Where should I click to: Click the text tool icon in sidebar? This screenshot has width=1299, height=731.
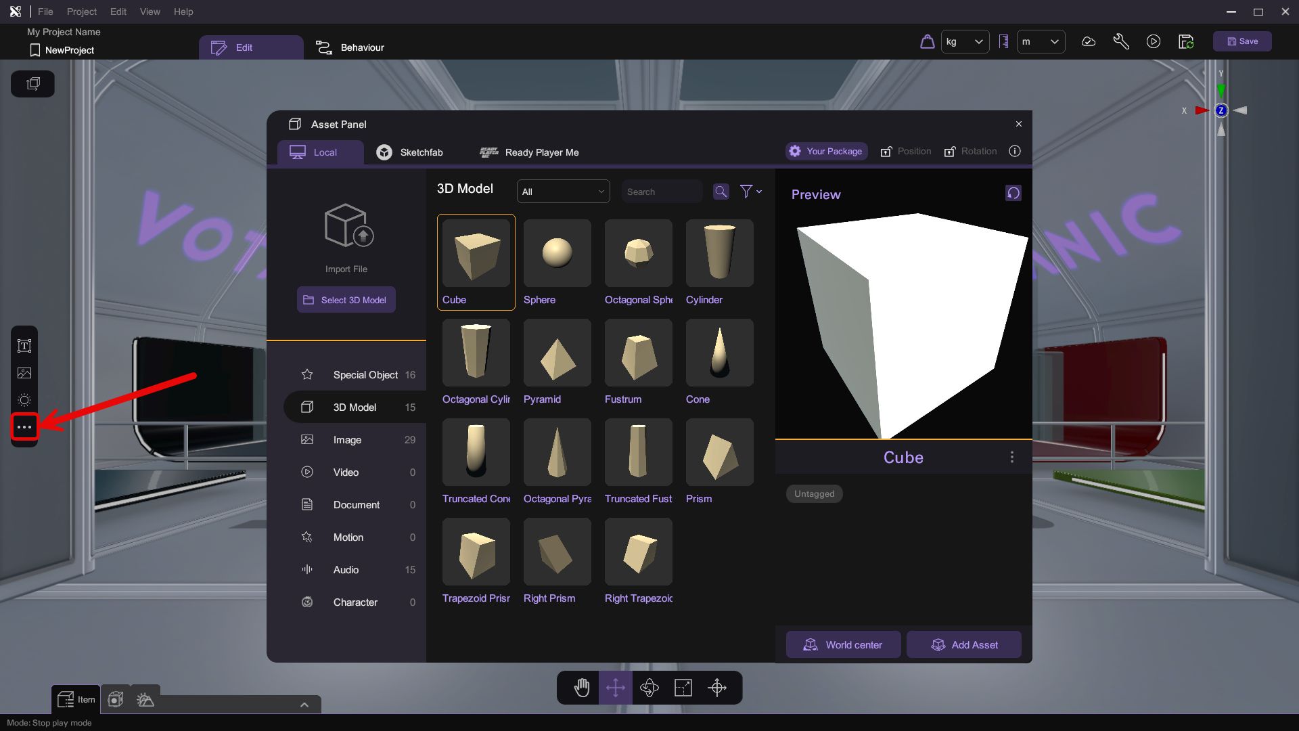click(24, 346)
